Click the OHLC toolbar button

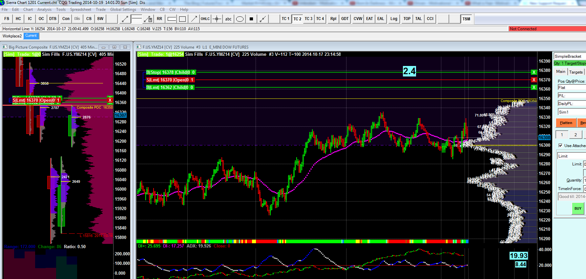pos(205,19)
